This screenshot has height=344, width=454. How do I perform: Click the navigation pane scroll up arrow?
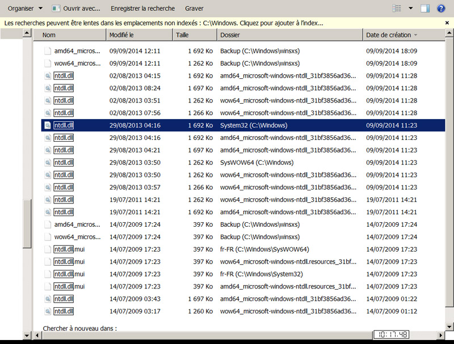point(27,33)
